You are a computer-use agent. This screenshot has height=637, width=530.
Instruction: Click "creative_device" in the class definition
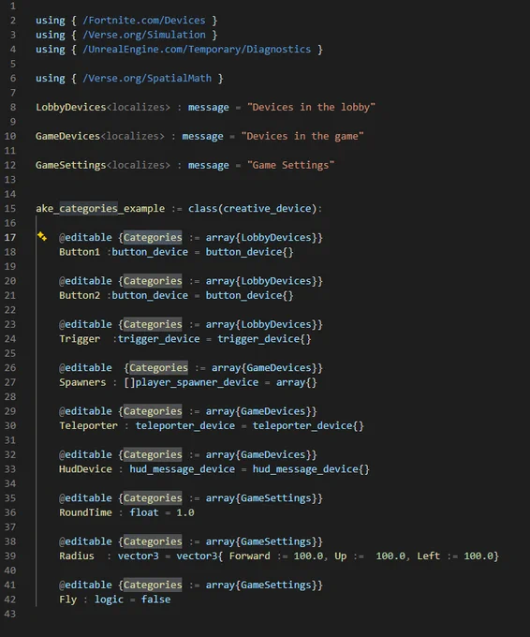[267, 208]
